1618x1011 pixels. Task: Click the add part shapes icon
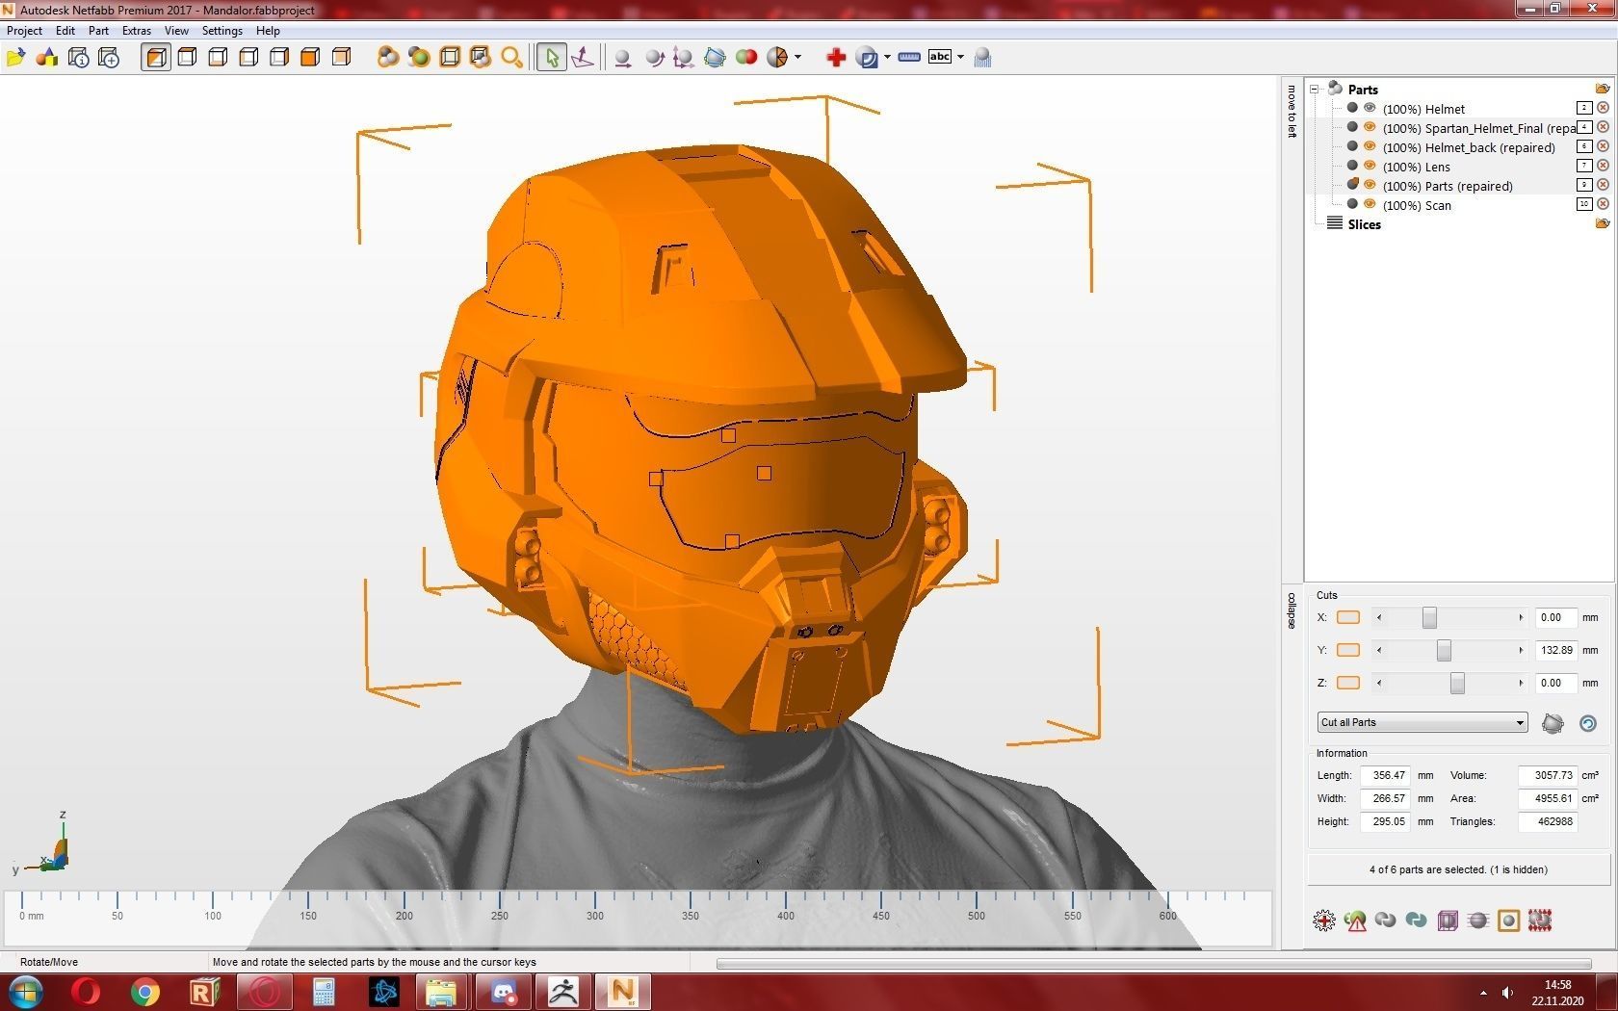46,58
